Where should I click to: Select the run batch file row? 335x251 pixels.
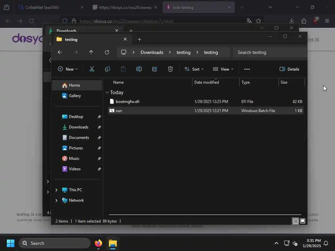(206, 110)
